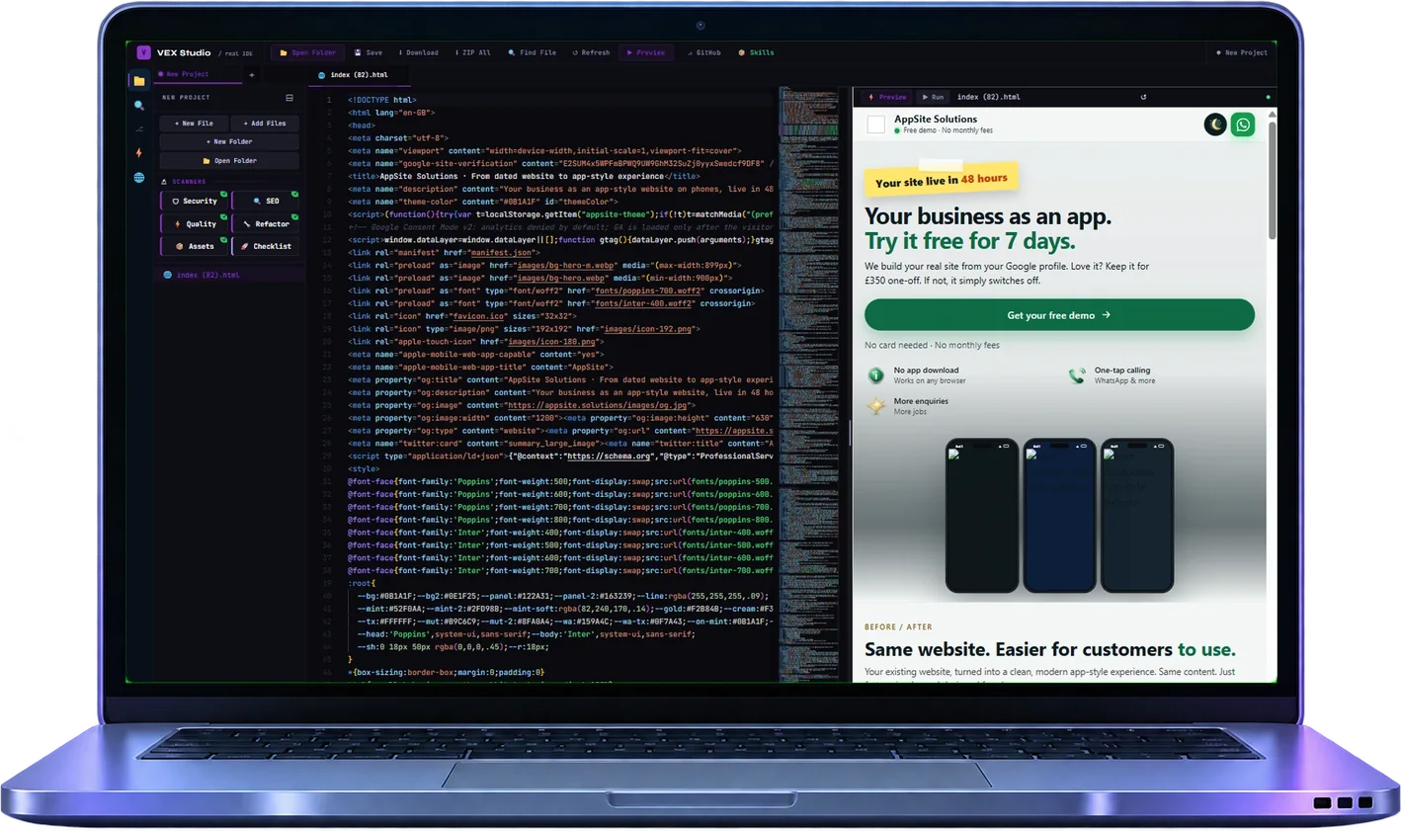Click Get your free demo button

[1059, 315]
